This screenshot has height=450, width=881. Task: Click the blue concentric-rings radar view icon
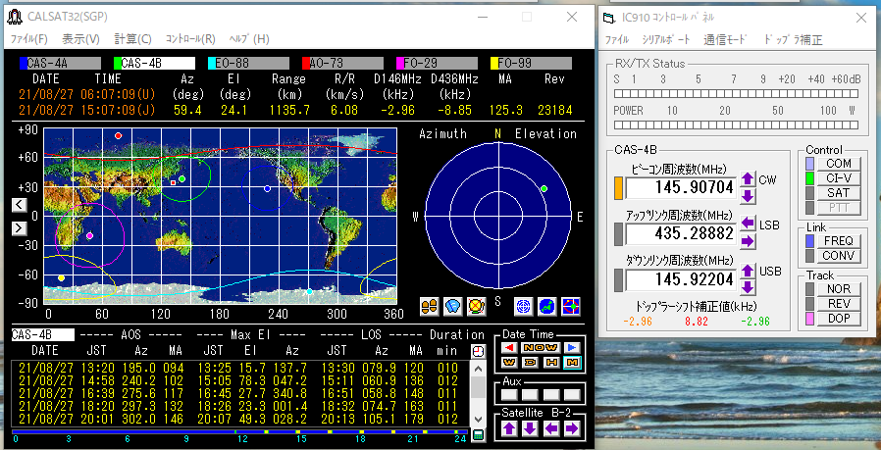[524, 306]
